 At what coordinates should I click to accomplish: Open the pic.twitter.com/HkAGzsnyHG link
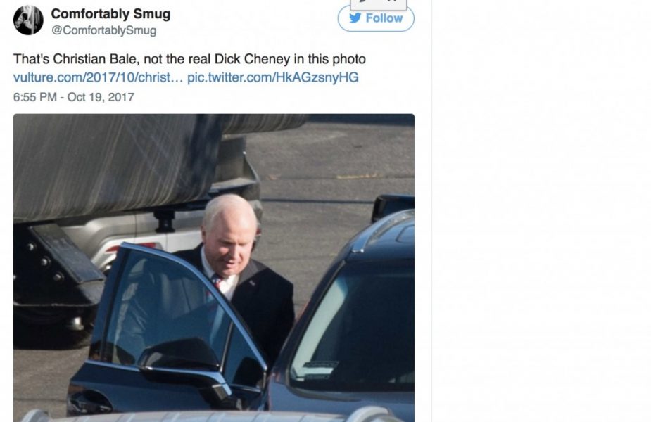tap(273, 77)
